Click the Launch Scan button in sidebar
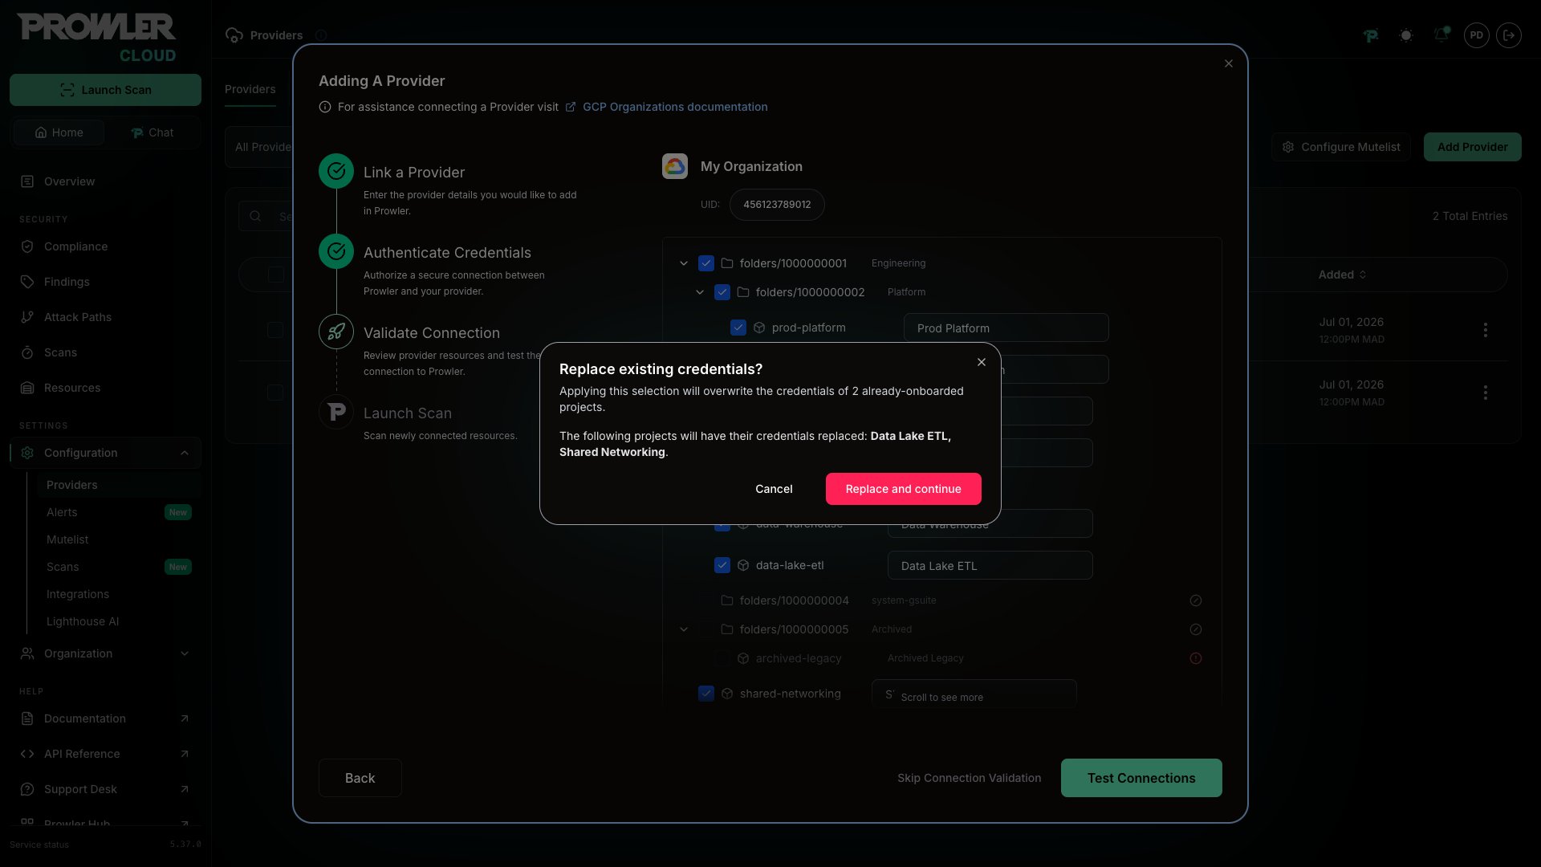The height and width of the screenshot is (867, 1541). coord(105,90)
